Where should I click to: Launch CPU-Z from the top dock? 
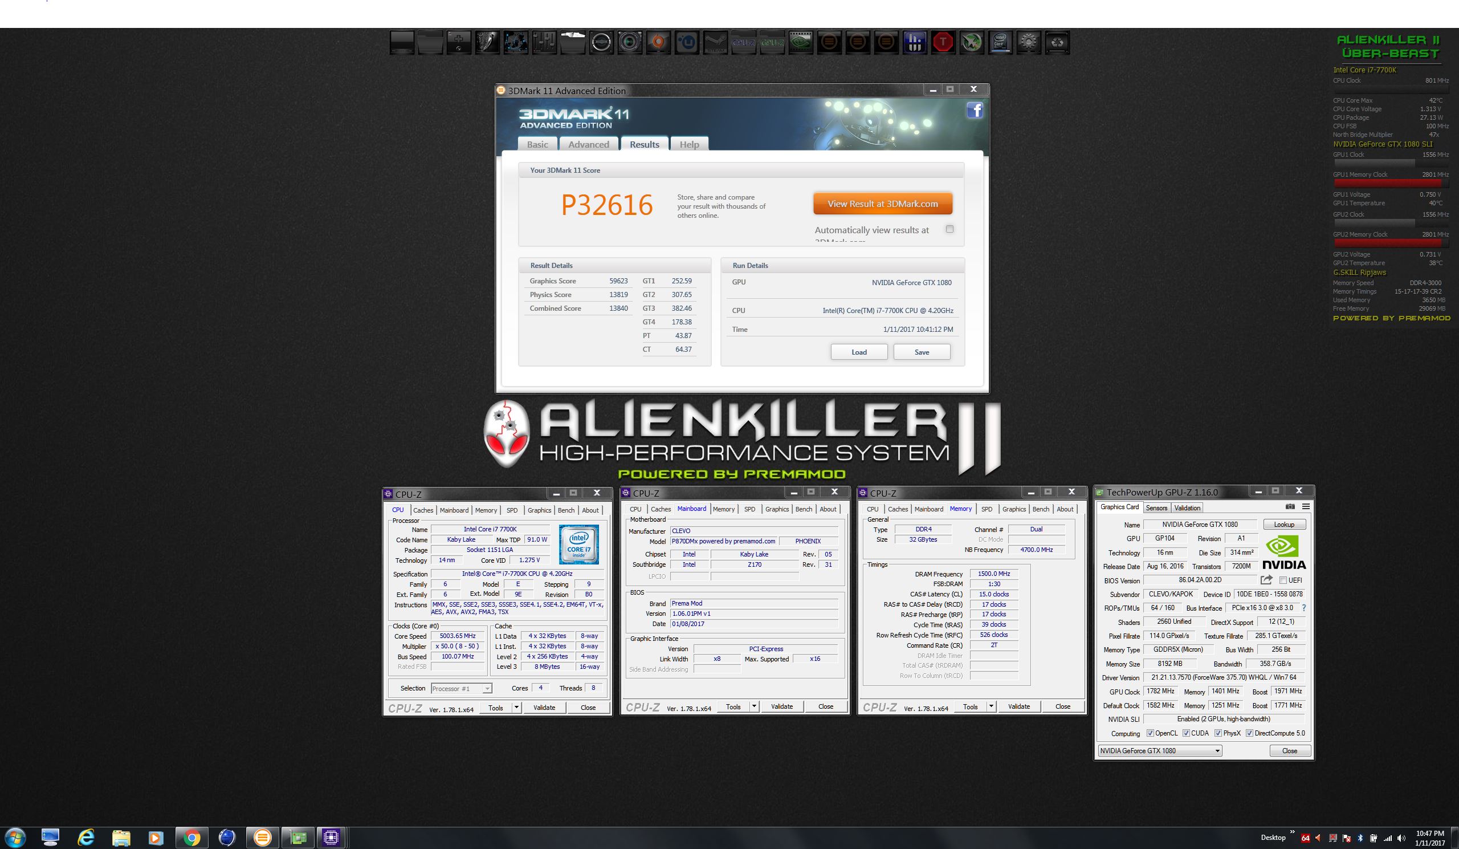click(x=743, y=42)
